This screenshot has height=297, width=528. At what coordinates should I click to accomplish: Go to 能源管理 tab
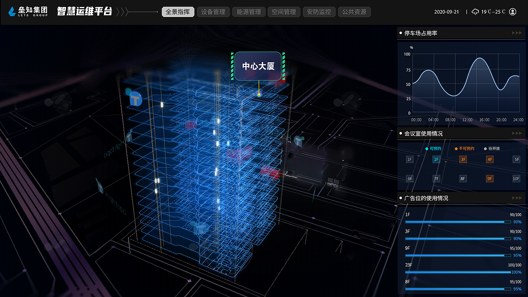(249, 12)
